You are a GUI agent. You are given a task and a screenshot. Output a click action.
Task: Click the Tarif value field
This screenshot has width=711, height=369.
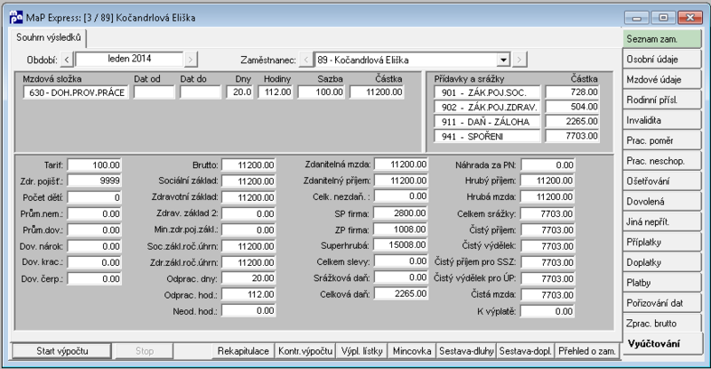pyautogui.click(x=94, y=165)
